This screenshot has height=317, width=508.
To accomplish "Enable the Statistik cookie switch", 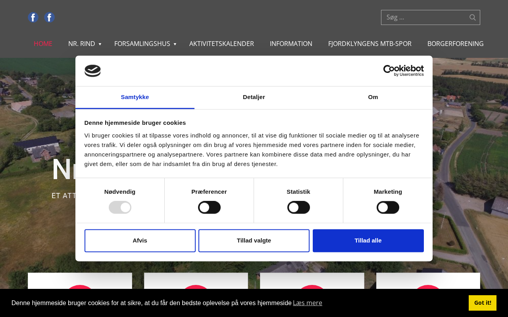I will [298, 207].
